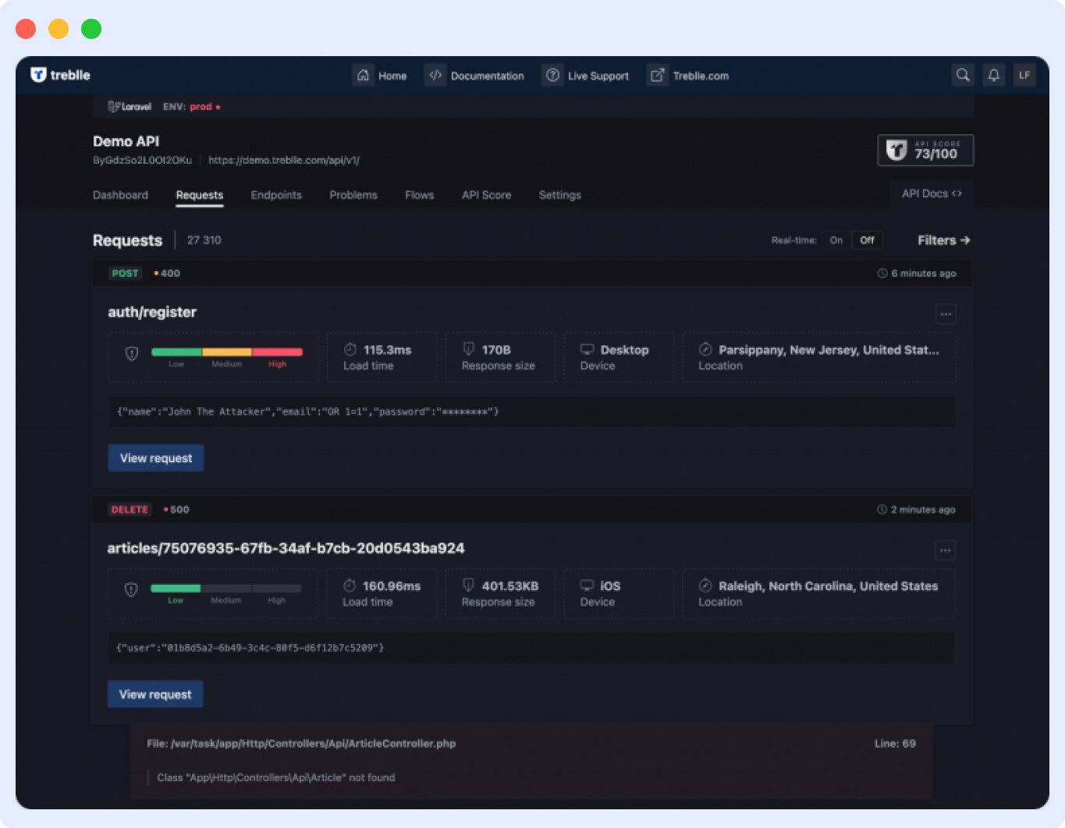1065x828 pixels.
Task: Switch to the Problems tab
Action: click(353, 195)
